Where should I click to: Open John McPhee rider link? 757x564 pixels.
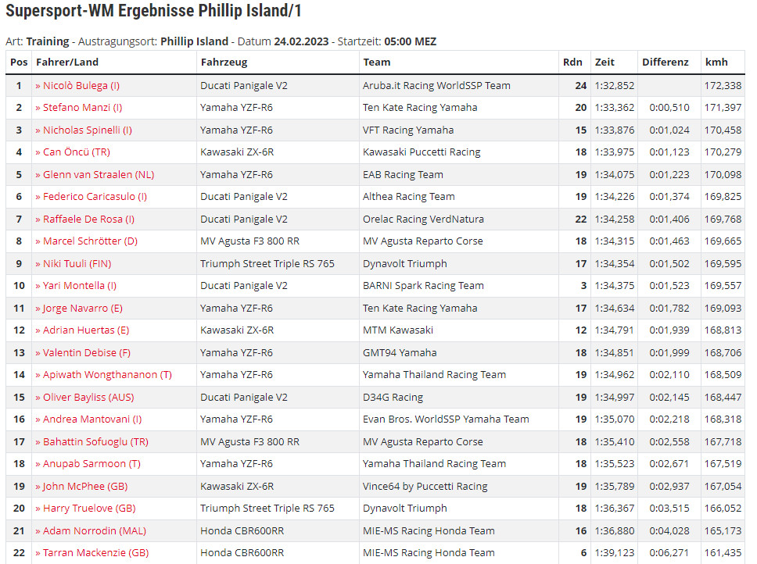click(84, 487)
